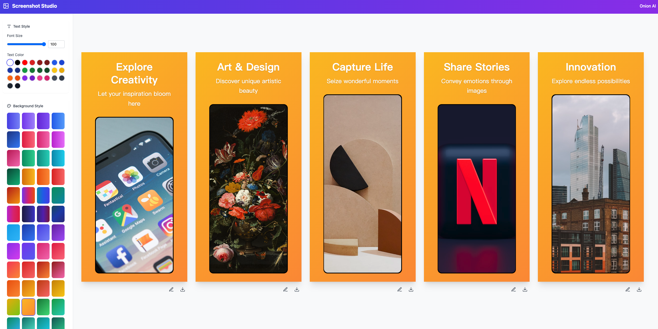
Task: Click the Explore Creativity heading text
Action: (134, 73)
